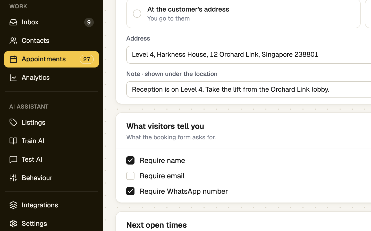Click the Appointments count badge 27
Screen dimensions: 371x231
pos(87,59)
